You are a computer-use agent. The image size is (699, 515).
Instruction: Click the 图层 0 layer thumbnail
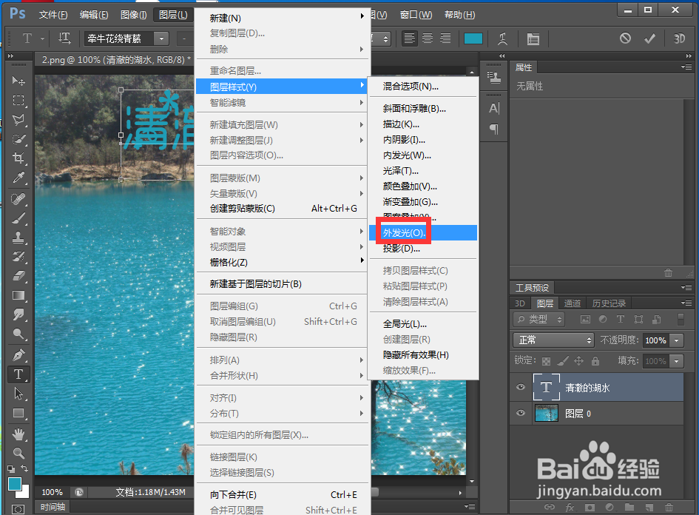(x=546, y=413)
